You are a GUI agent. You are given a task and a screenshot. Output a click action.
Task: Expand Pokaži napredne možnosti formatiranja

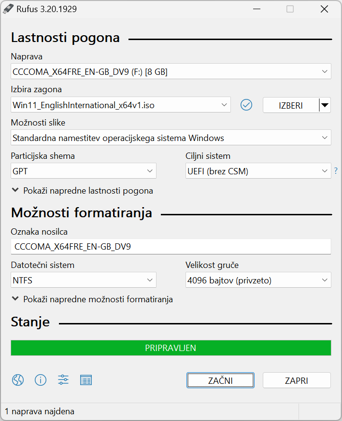click(x=92, y=299)
